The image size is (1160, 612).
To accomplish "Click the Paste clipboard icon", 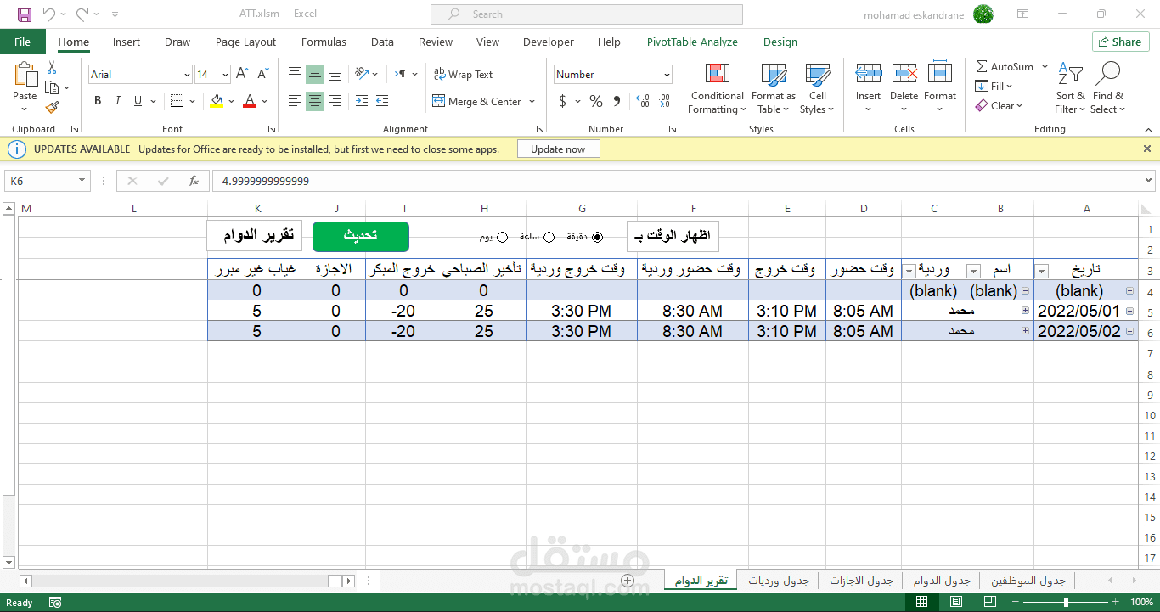I will click(x=25, y=76).
